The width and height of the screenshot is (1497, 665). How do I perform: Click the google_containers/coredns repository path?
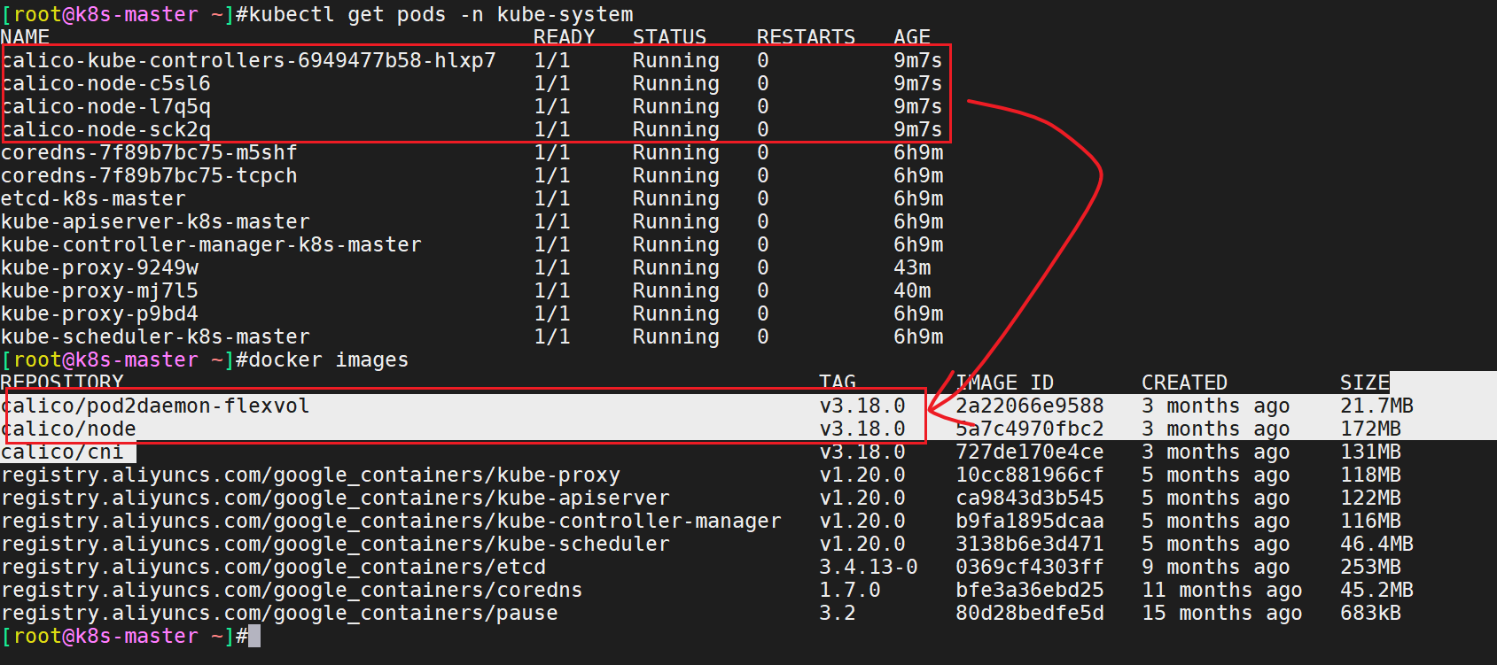click(292, 590)
